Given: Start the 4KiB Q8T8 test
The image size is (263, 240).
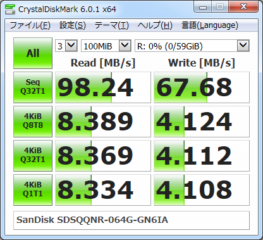Looking at the screenshot, I should tap(33, 122).
